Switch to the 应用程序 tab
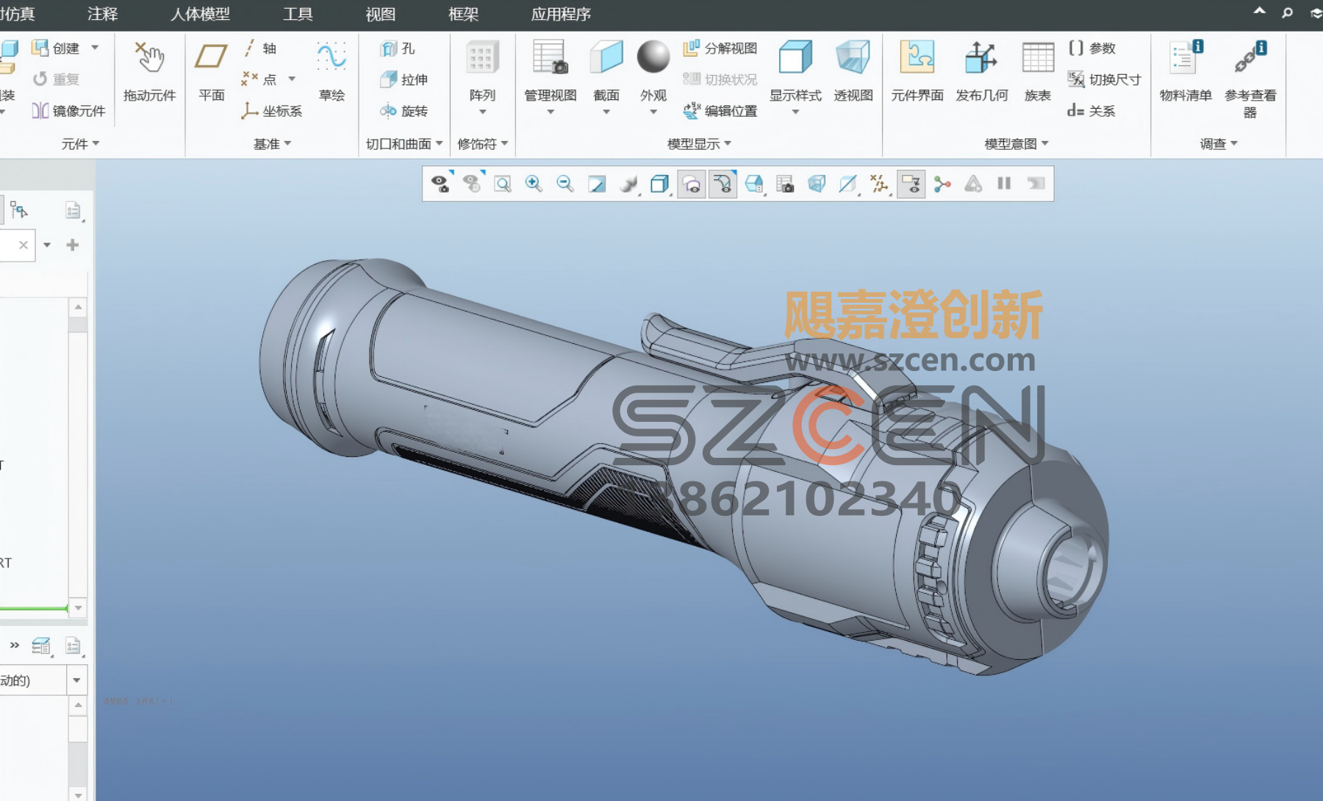 coord(561,14)
